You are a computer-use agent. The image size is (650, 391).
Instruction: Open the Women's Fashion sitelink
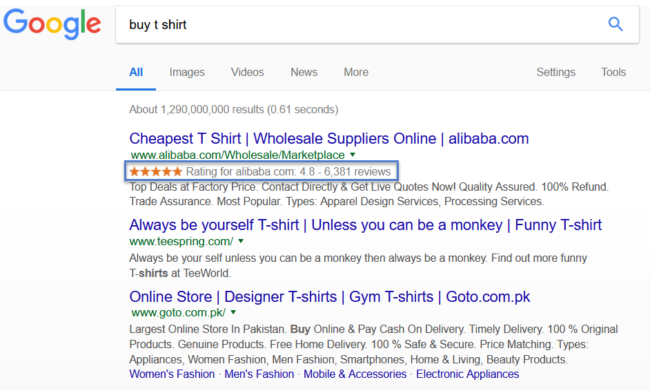coord(172,374)
